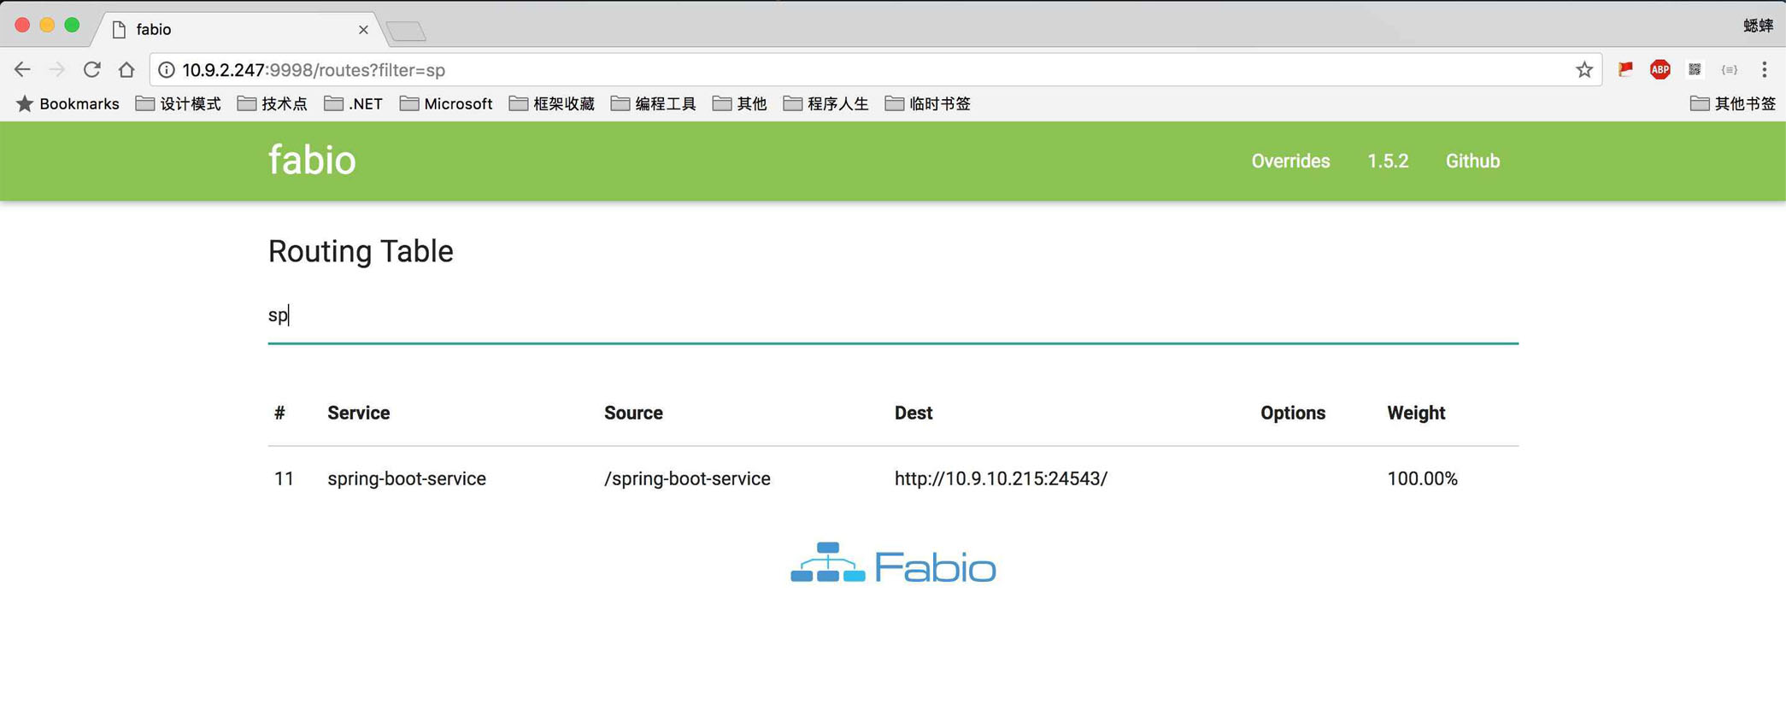Click the Fabio logo at page bottom
The image size is (1786, 727).
coord(893,564)
